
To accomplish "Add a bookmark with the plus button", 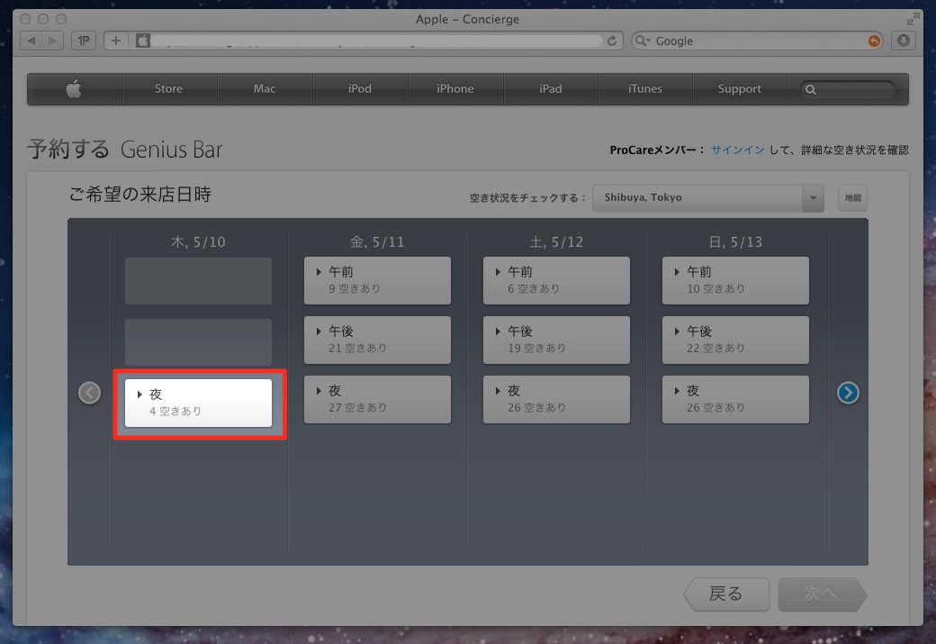I will [116, 41].
